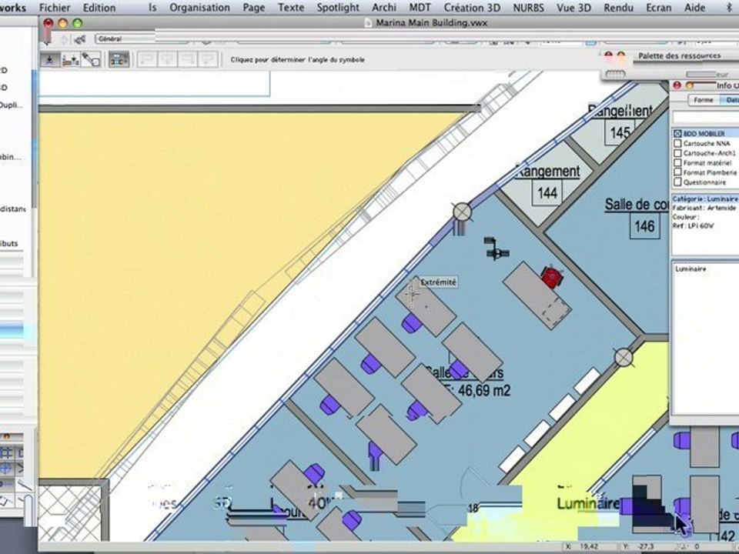Select the Couleur field row
Screen dimensions: 739x554
pos(705,217)
